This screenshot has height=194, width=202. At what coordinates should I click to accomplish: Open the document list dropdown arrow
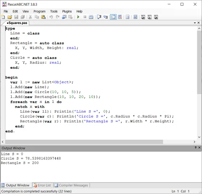pyautogui.click(x=195, y=23)
